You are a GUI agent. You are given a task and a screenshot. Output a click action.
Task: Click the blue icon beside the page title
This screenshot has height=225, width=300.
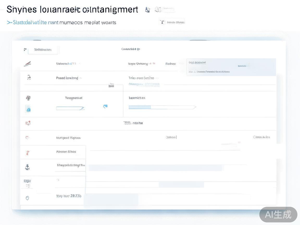[148, 10]
